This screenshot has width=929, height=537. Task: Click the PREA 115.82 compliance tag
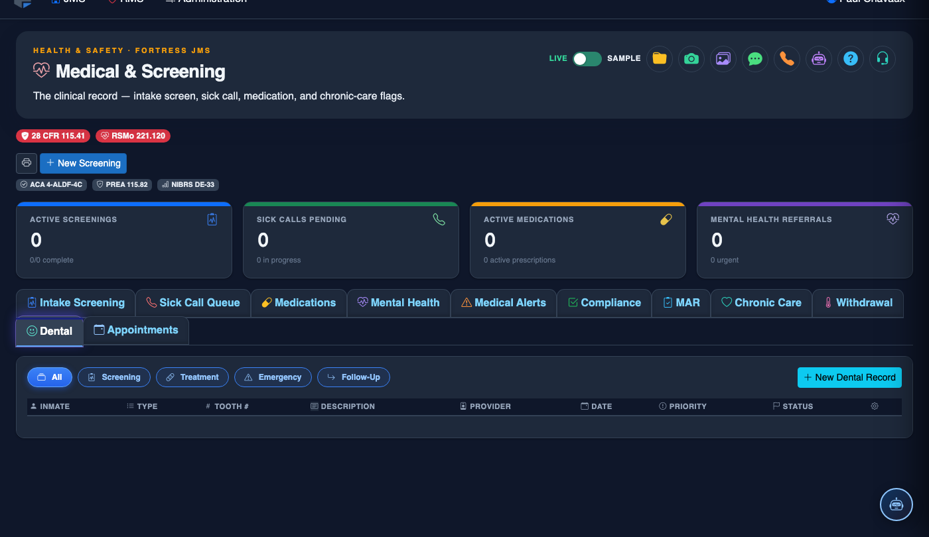[122, 185]
